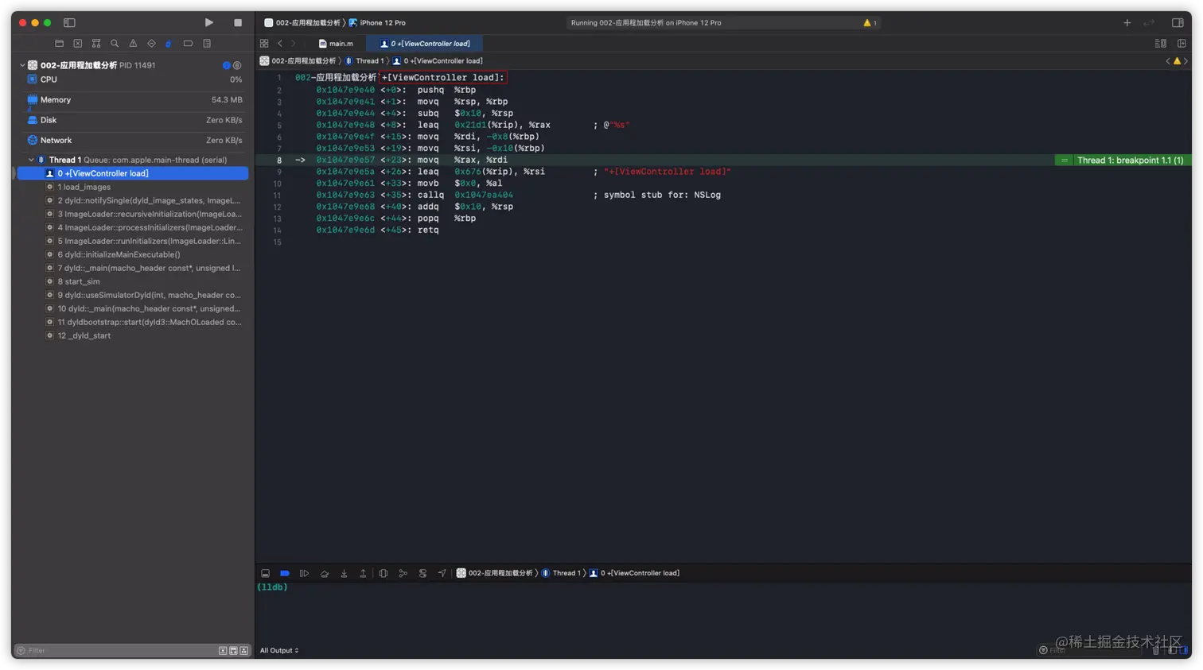Viewport: 1203px width, 670px height.
Task: Step out of the current function
Action: click(x=363, y=573)
